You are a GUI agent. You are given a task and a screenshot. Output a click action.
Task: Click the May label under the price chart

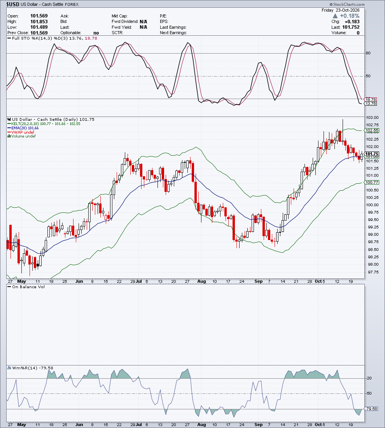click(x=22, y=281)
